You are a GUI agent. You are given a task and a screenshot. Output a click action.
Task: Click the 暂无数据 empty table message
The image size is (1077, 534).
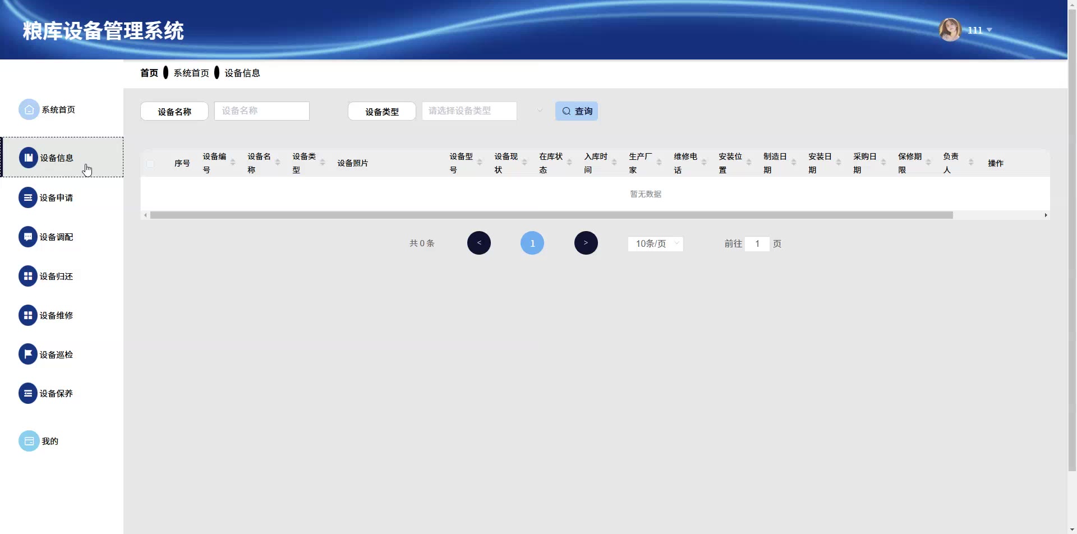(646, 194)
